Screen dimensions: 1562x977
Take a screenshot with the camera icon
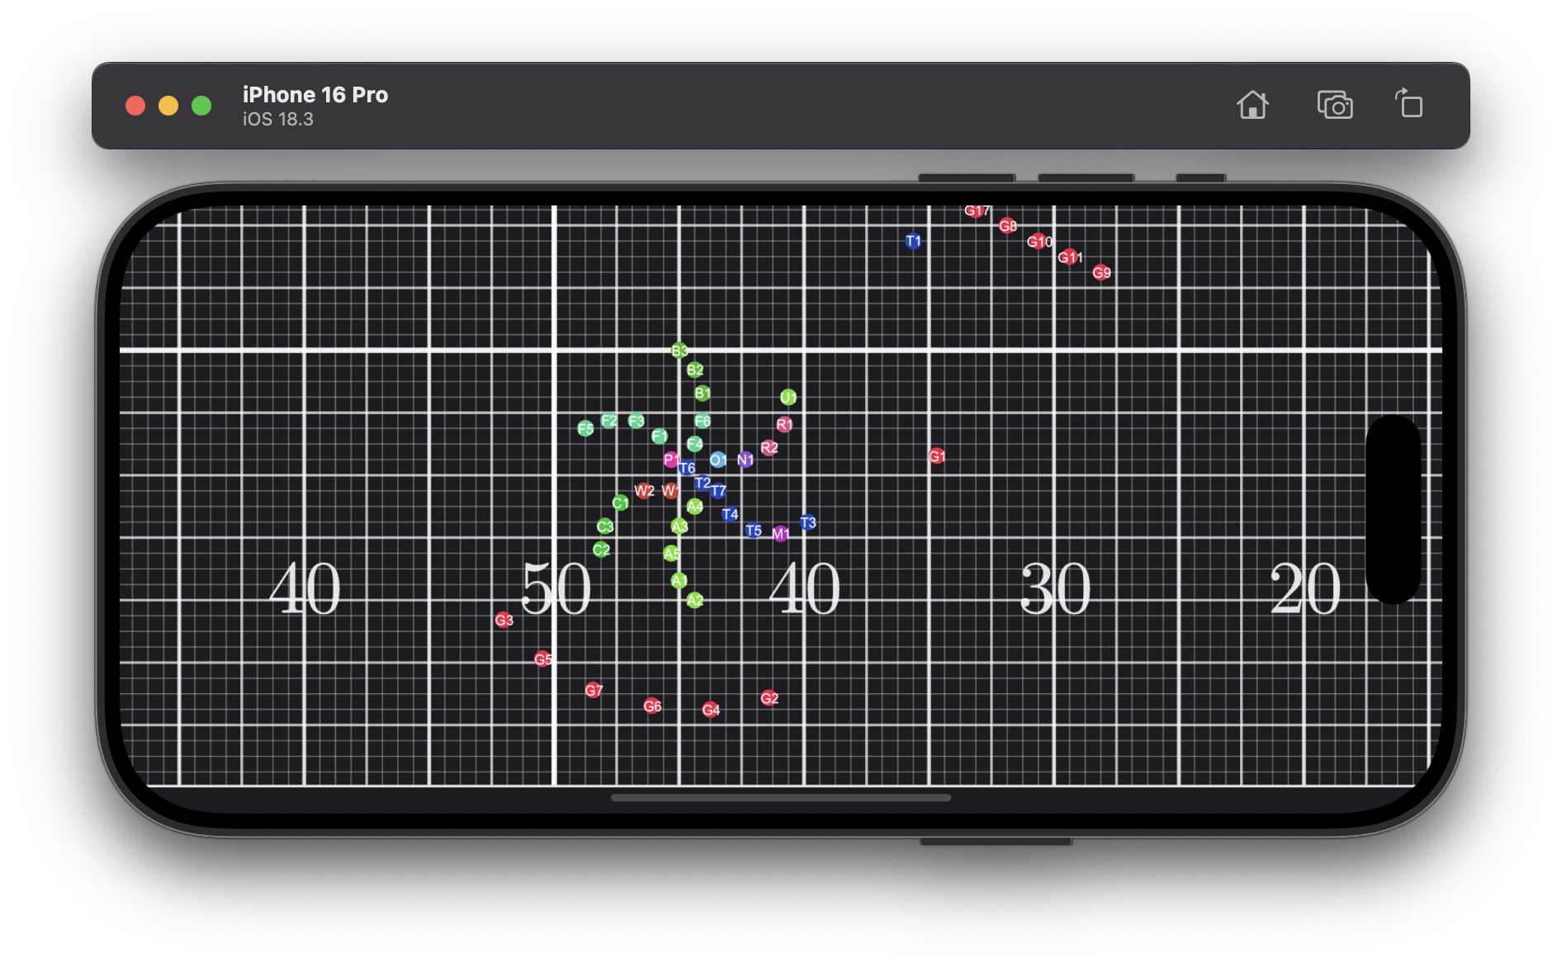click(1334, 106)
